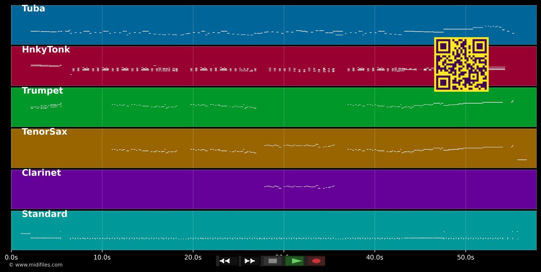The width and height of the screenshot is (541, 272).
Task: Select the Trumpet track label
Action: (x=42, y=91)
